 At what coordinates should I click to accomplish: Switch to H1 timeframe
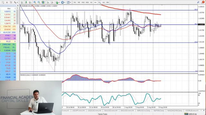(91, 2)
